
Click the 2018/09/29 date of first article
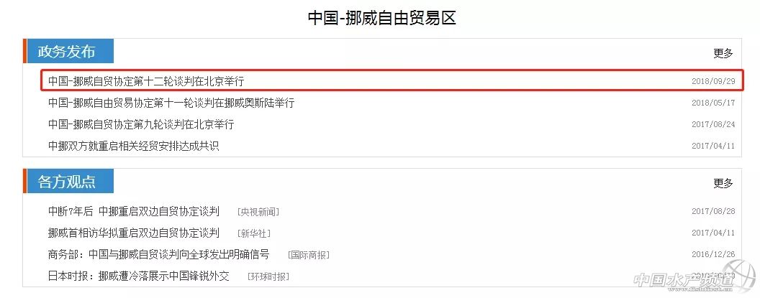coord(712,81)
